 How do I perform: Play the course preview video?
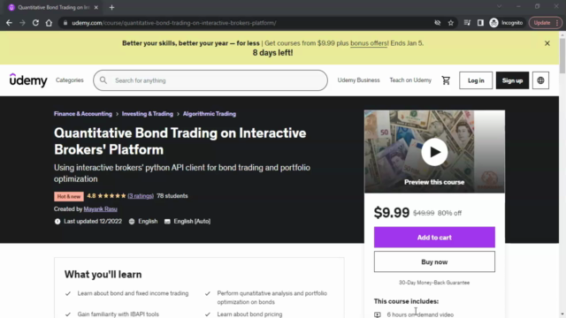click(434, 152)
